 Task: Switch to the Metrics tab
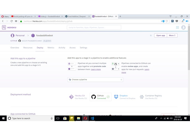click(51, 48)
